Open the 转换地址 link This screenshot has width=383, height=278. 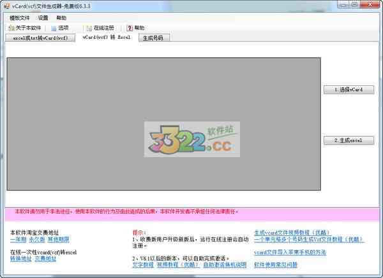coord(21,259)
